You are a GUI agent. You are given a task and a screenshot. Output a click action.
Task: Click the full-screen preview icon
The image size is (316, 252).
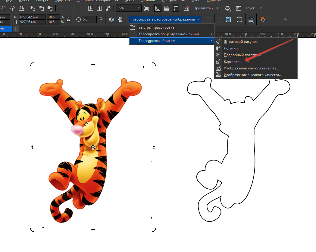tap(147, 8)
